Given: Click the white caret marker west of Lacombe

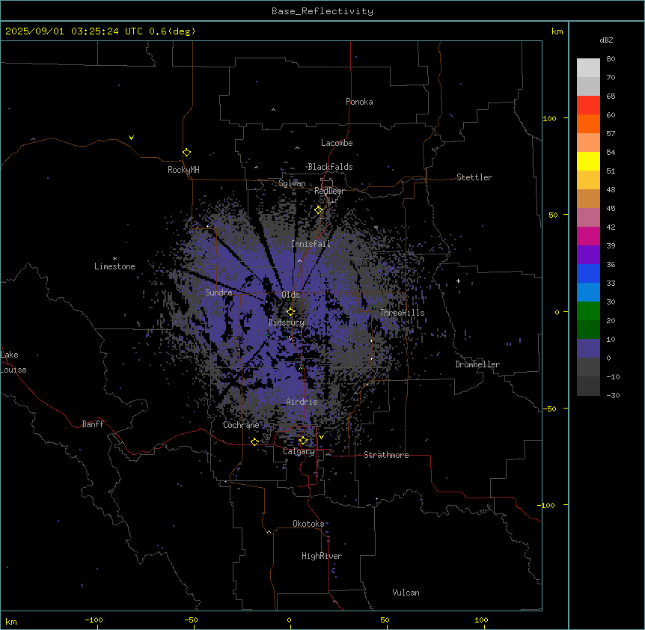Looking at the screenshot, I should (297, 148).
